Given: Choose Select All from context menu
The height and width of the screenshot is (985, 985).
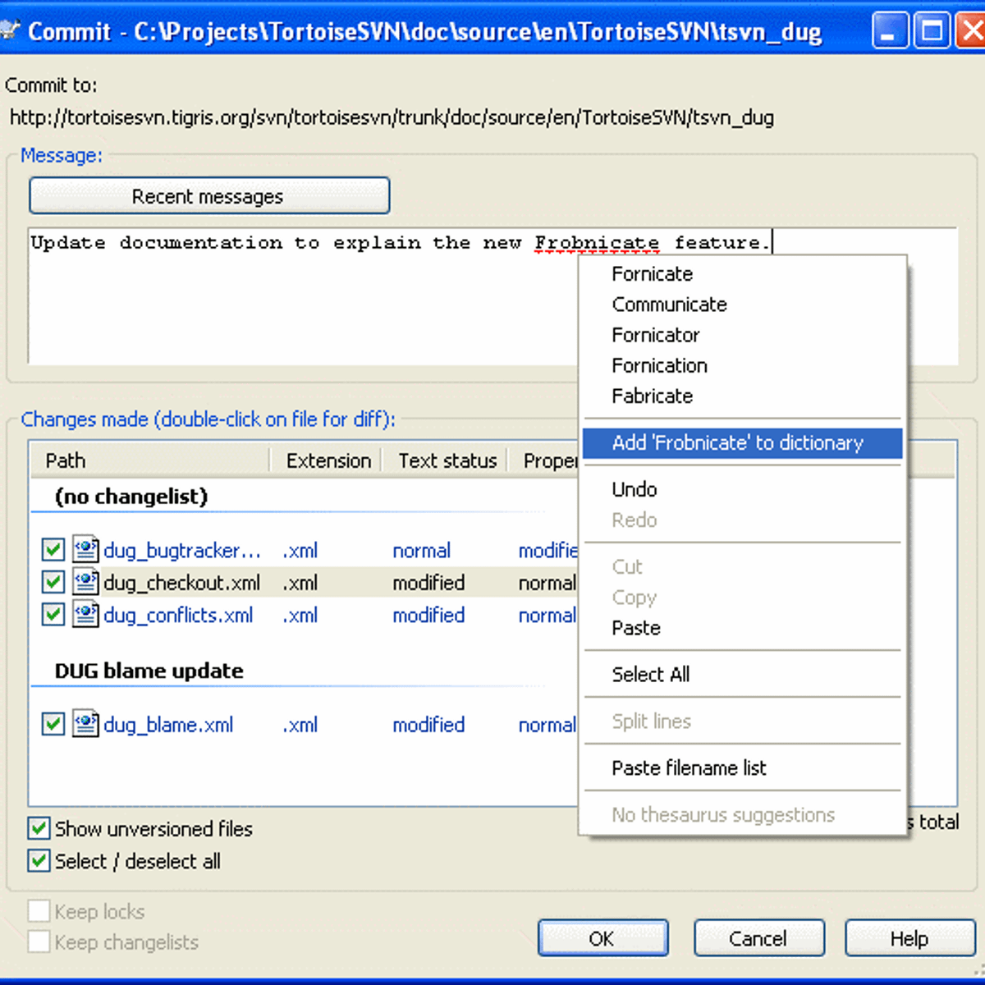Looking at the screenshot, I should click(x=650, y=675).
